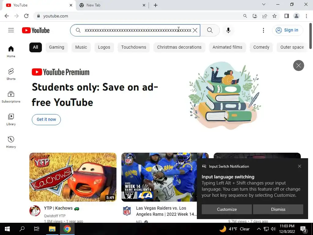Open Task View on the taskbar
Screen dimensions: 313x235
37,229
